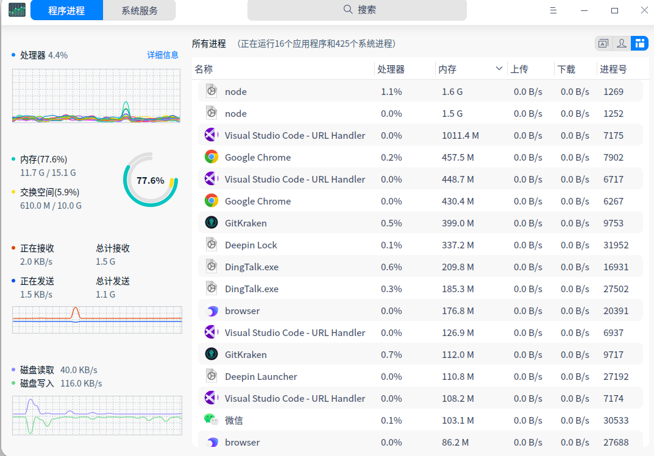Select Visual Studio Code icon, PID 7175
654x456 pixels.
pos(211,135)
